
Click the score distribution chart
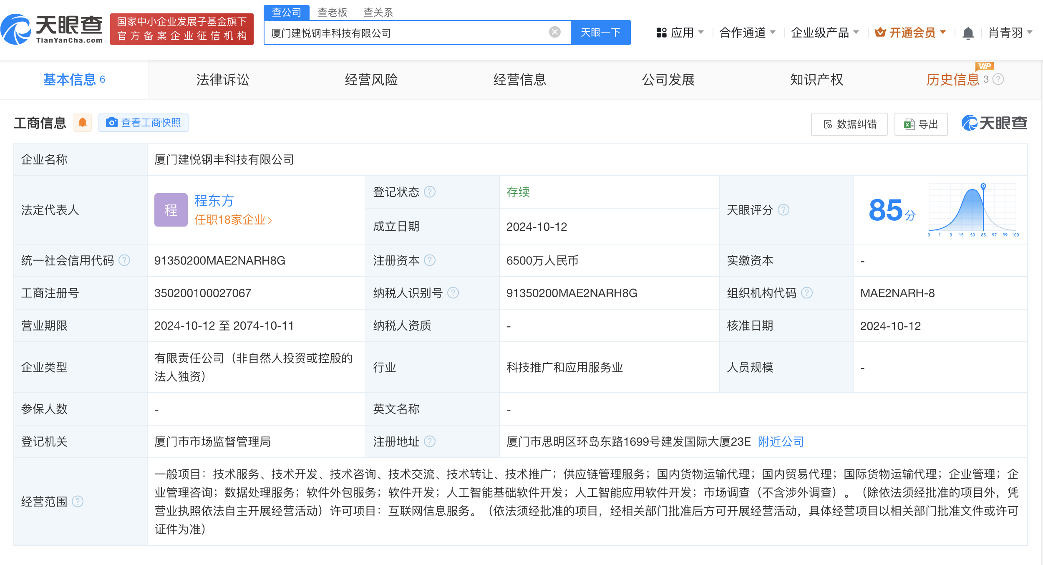[973, 210]
